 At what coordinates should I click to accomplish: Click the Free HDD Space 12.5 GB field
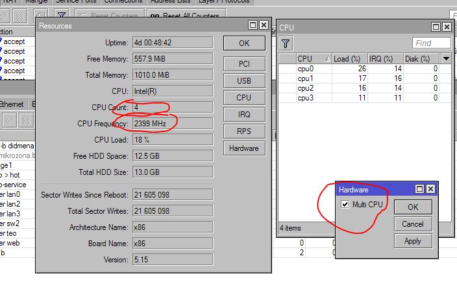click(173, 156)
